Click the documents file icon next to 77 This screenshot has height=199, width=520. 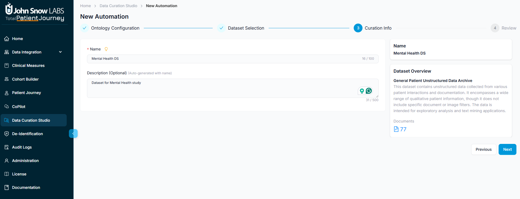pos(396,129)
